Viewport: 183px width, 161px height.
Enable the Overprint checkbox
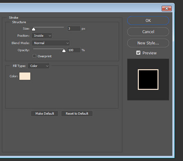(x=34, y=56)
